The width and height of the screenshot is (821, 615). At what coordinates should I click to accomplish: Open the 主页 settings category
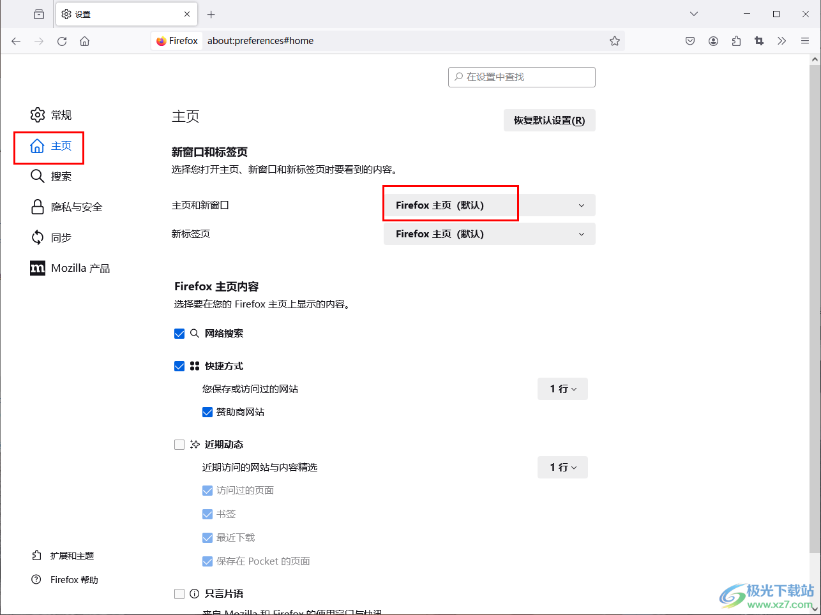pos(51,146)
